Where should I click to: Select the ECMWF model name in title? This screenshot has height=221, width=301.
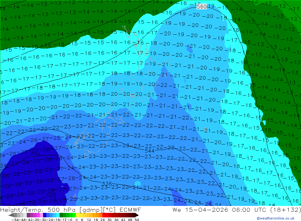[x=130, y=210]
